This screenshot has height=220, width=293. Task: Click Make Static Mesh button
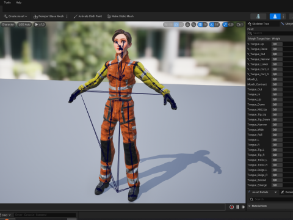click(x=120, y=16)
